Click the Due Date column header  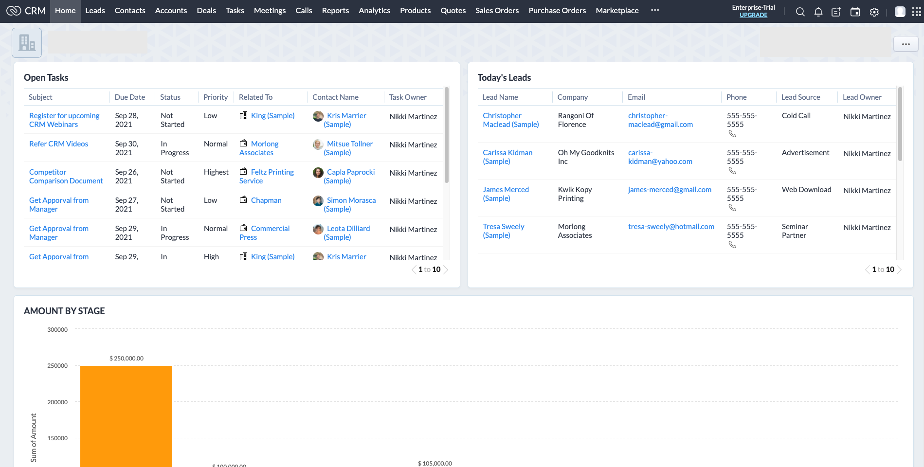pos(130,97)
